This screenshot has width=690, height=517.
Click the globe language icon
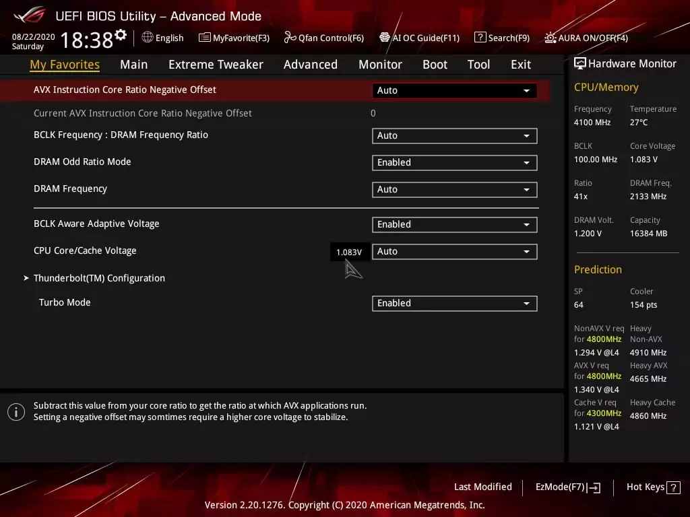point(148,38)
